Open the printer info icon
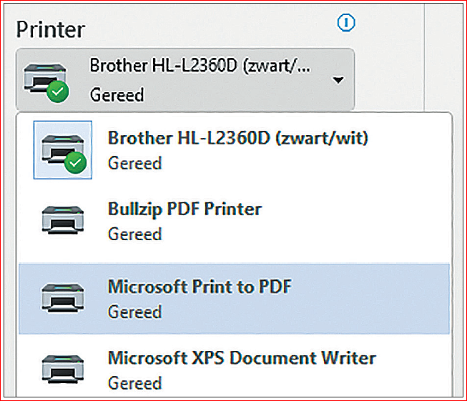 [x=346, y=23]
